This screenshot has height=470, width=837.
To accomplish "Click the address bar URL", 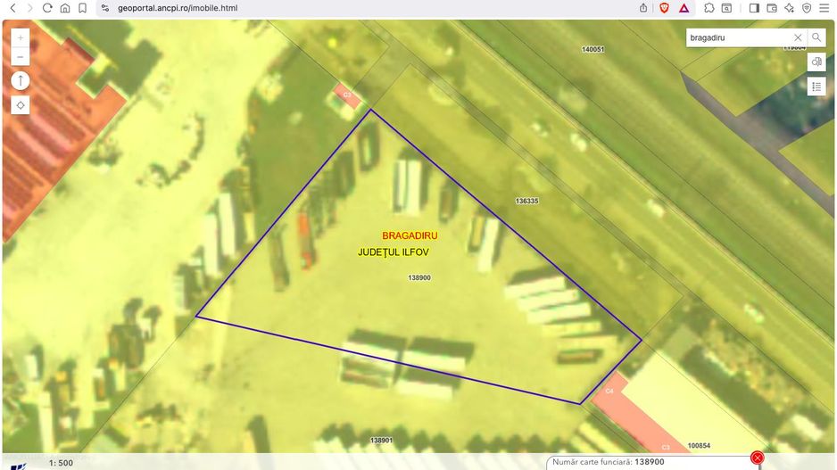I will (x=178, y=8).
